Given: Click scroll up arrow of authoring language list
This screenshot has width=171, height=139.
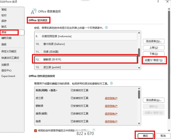Looking at the screenshot, I should pos(139,88).
